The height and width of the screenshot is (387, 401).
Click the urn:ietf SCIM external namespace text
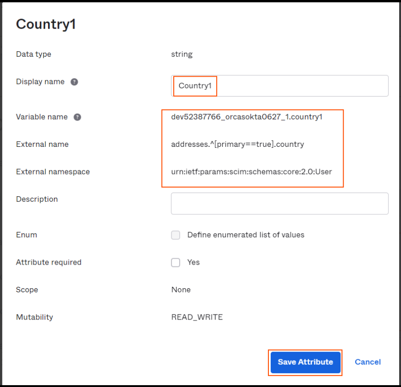coord(251,171)
